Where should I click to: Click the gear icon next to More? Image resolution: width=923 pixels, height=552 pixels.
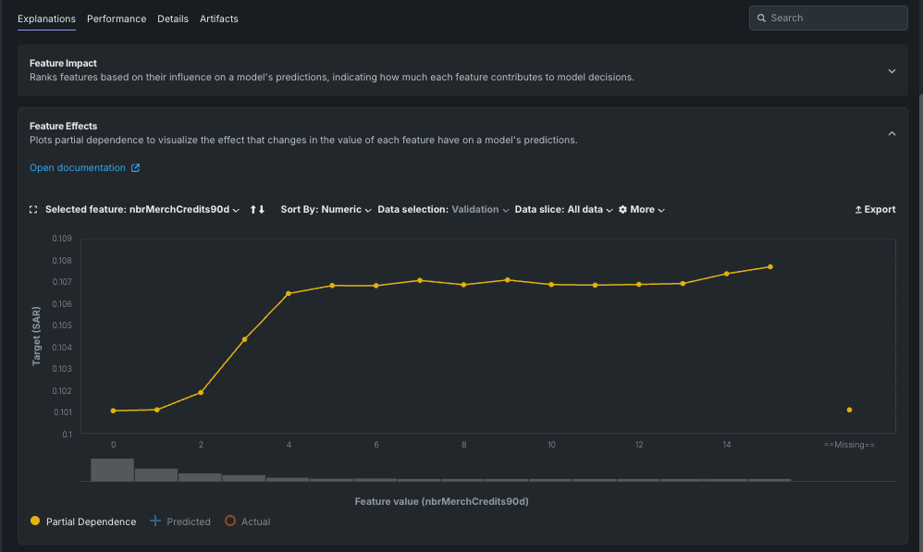(622, 210)
